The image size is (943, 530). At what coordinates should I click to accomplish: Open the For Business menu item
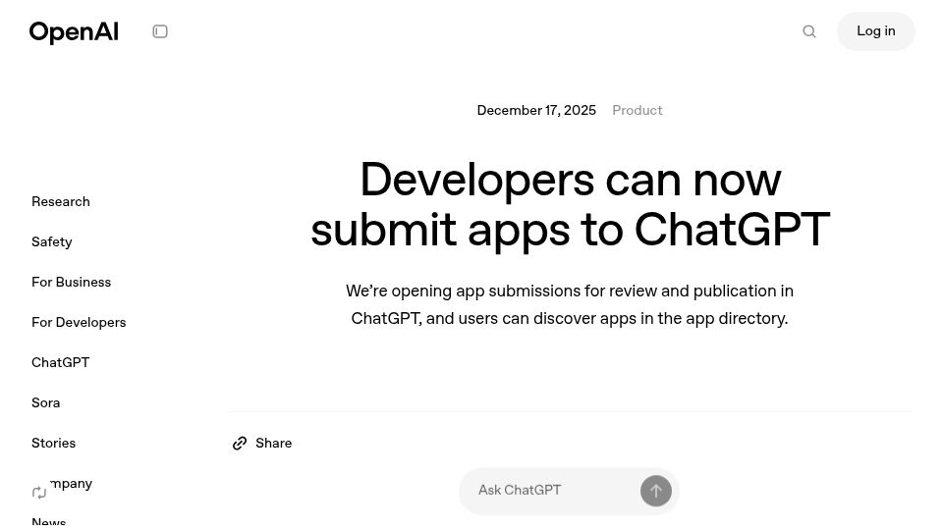tap(71, 283)
